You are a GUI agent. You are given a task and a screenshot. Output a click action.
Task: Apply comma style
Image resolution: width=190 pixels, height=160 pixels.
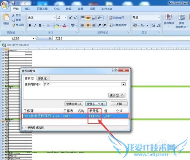147,25
